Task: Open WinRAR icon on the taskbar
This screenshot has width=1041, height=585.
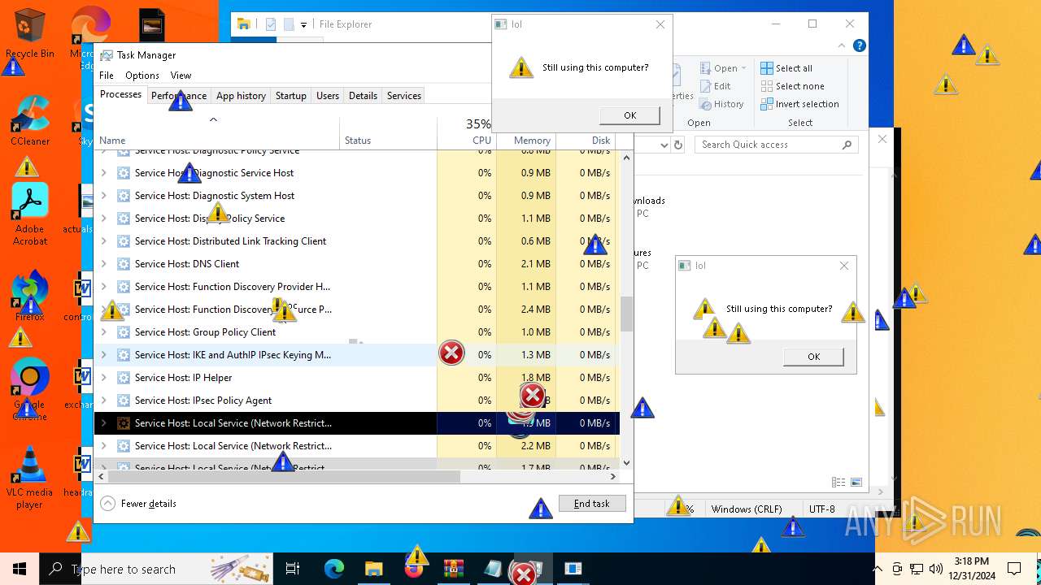Action: pyautogui.click(x=453, y=569)
